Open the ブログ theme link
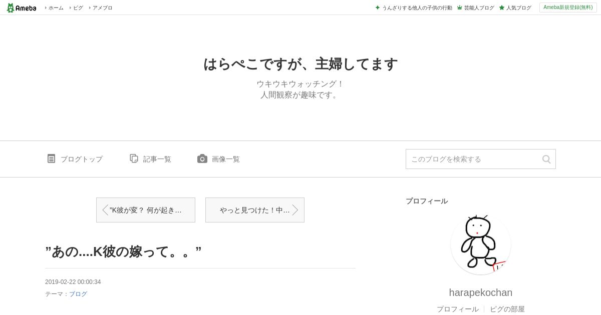 click(x=78, y=294)
